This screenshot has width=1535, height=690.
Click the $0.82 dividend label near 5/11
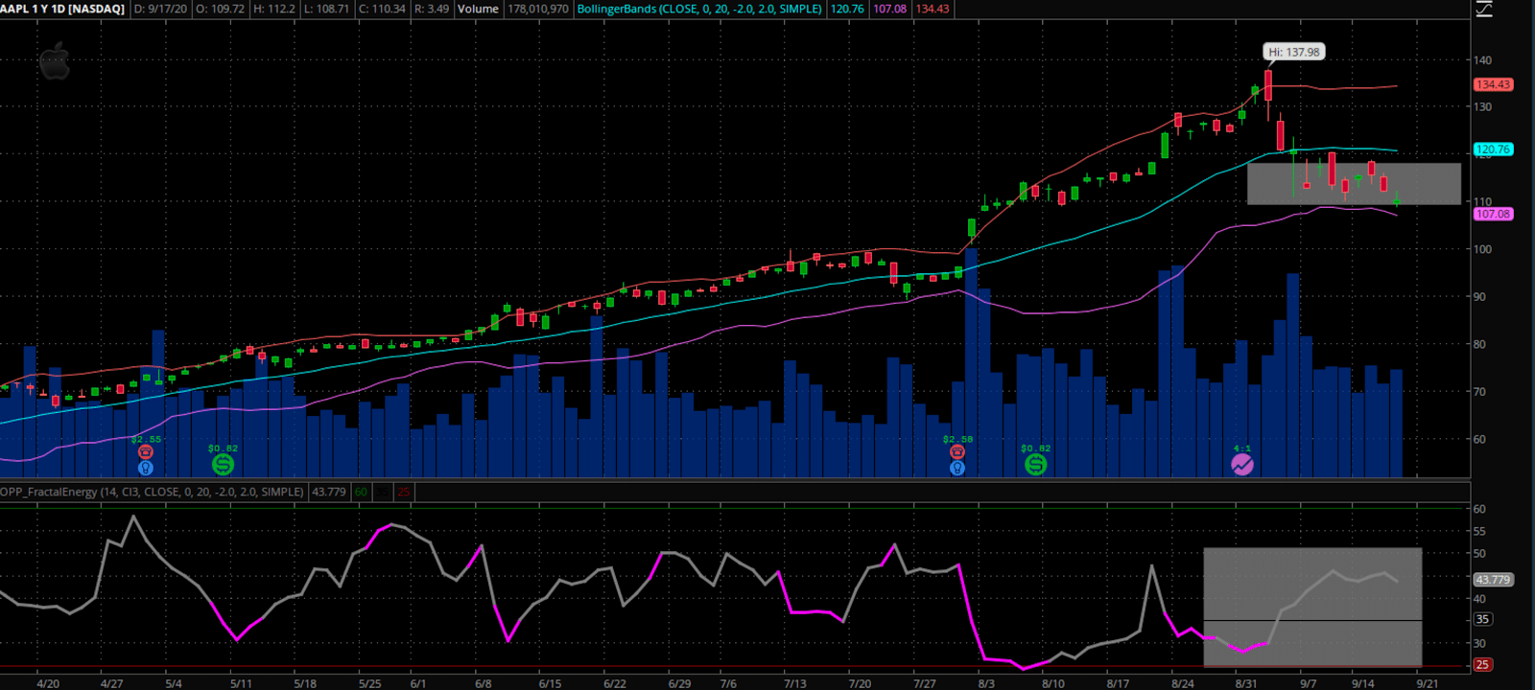tap(223, 448)
